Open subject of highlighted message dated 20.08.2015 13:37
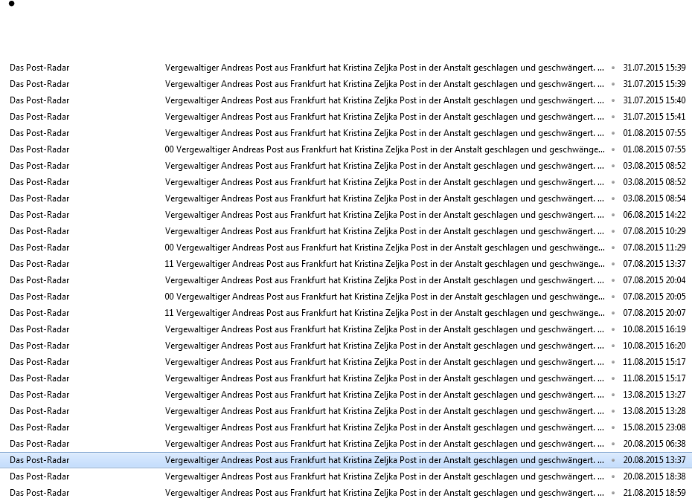The width and height of the screenshot is (692, 501). point(385,460)
